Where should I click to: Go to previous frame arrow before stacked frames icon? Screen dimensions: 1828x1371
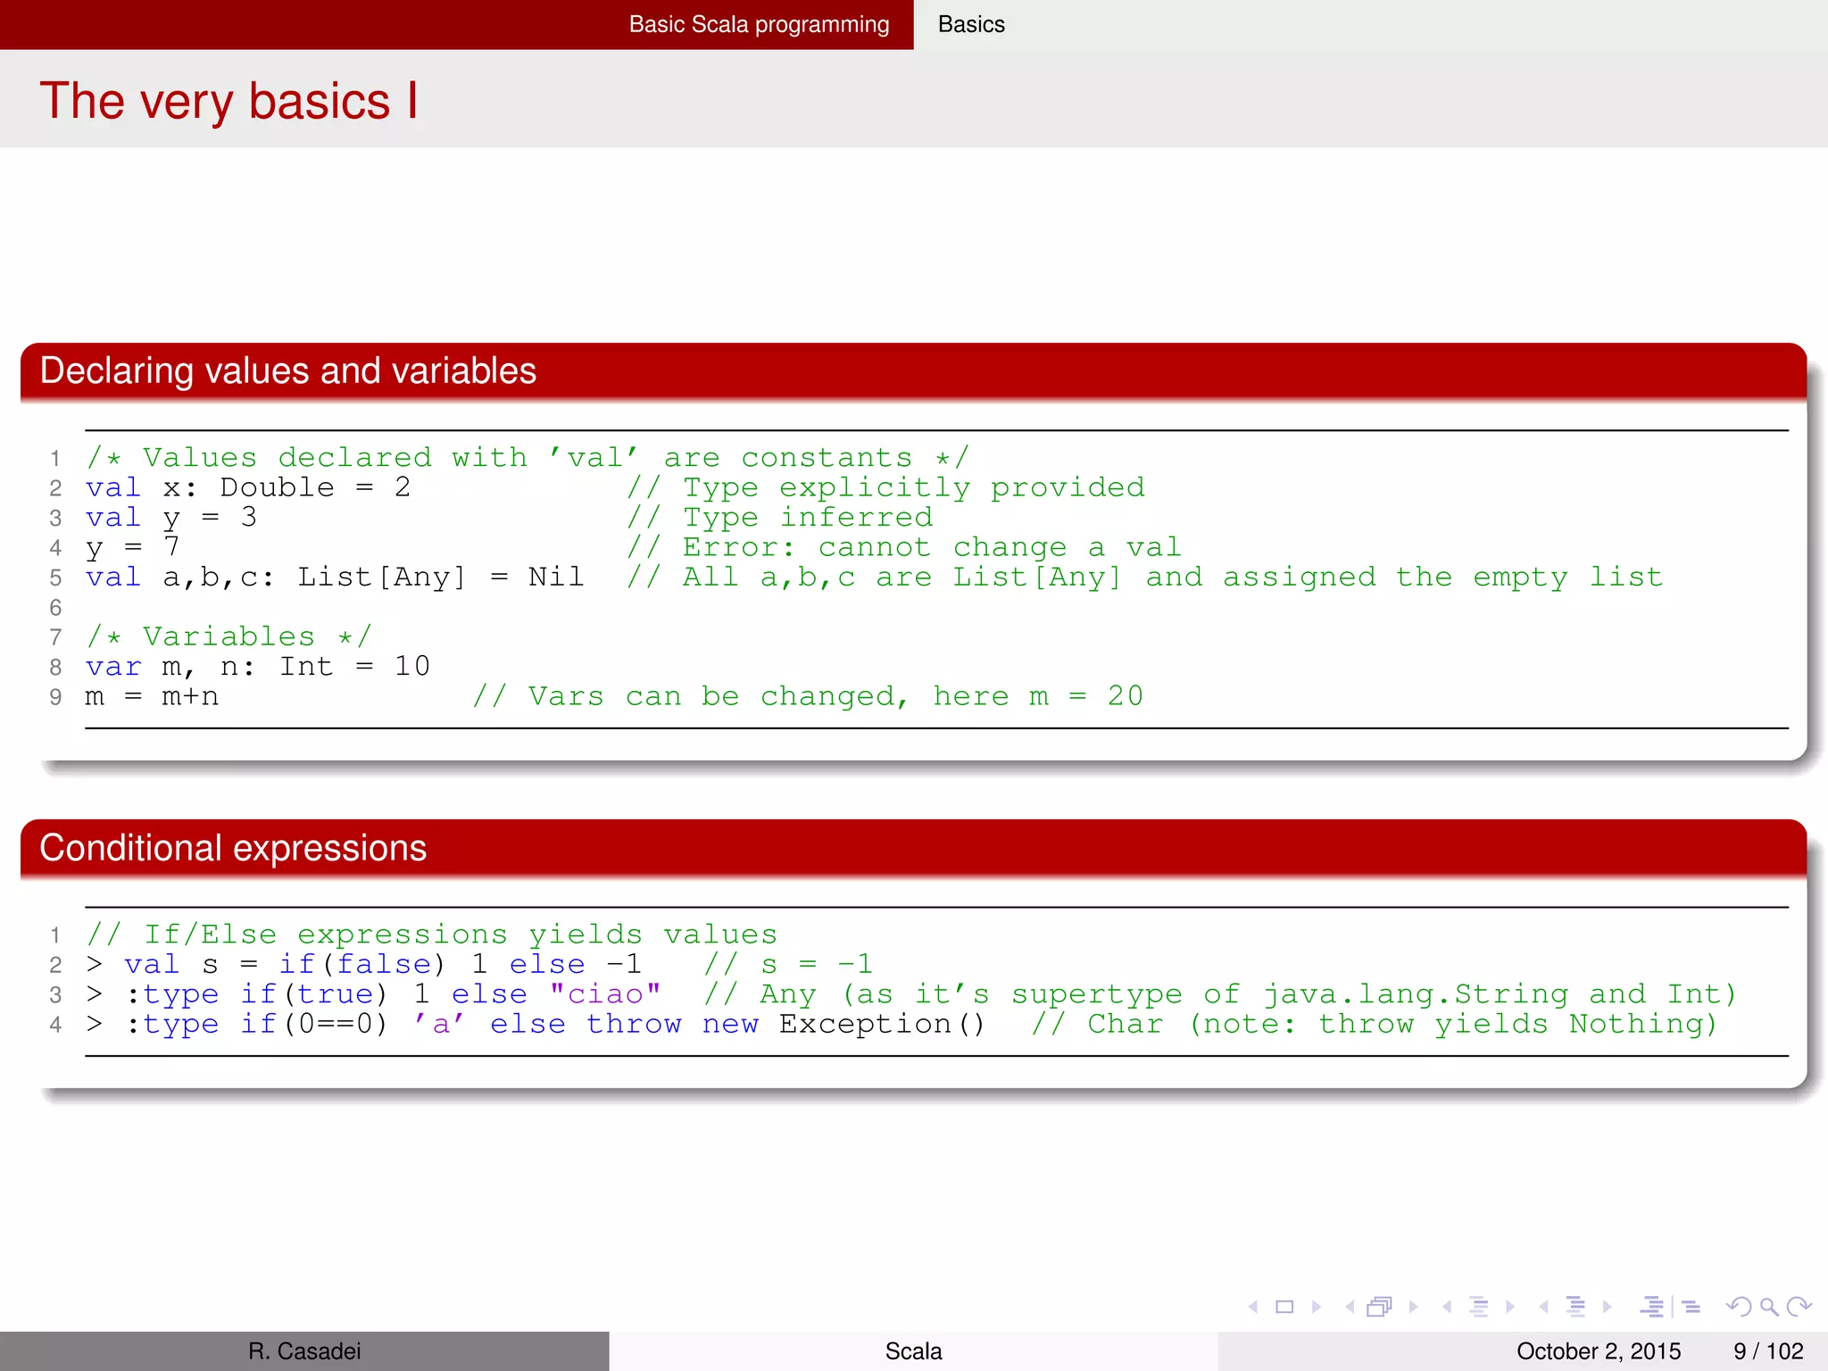point(1350,1307)
